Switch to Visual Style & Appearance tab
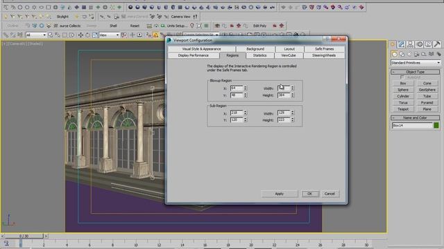This screenshot has height=249, width=444. [x=202, y=49]
